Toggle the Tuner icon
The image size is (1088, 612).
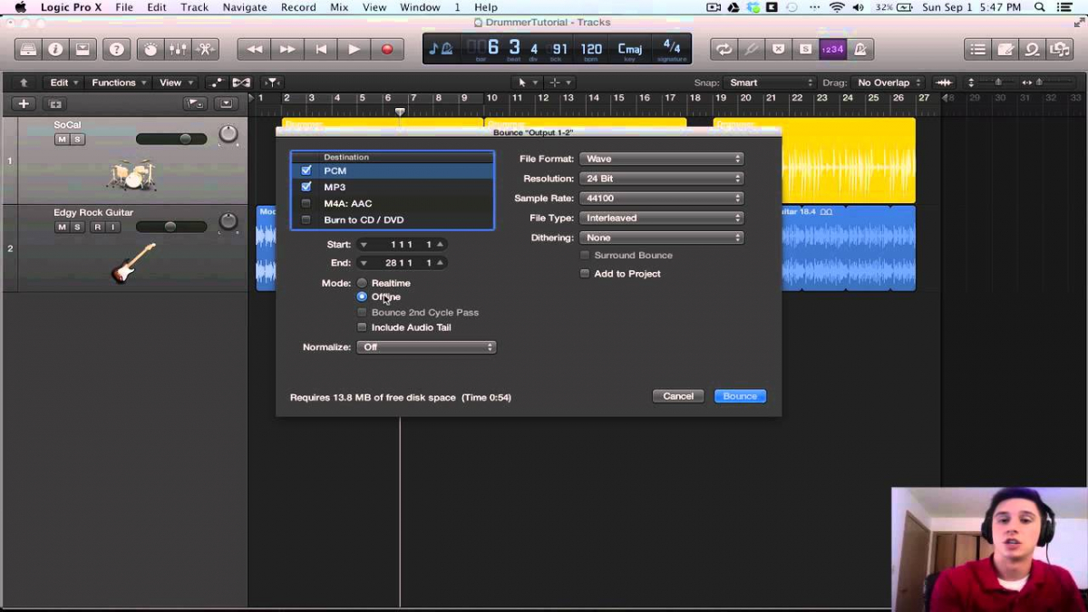click(751, 49)
